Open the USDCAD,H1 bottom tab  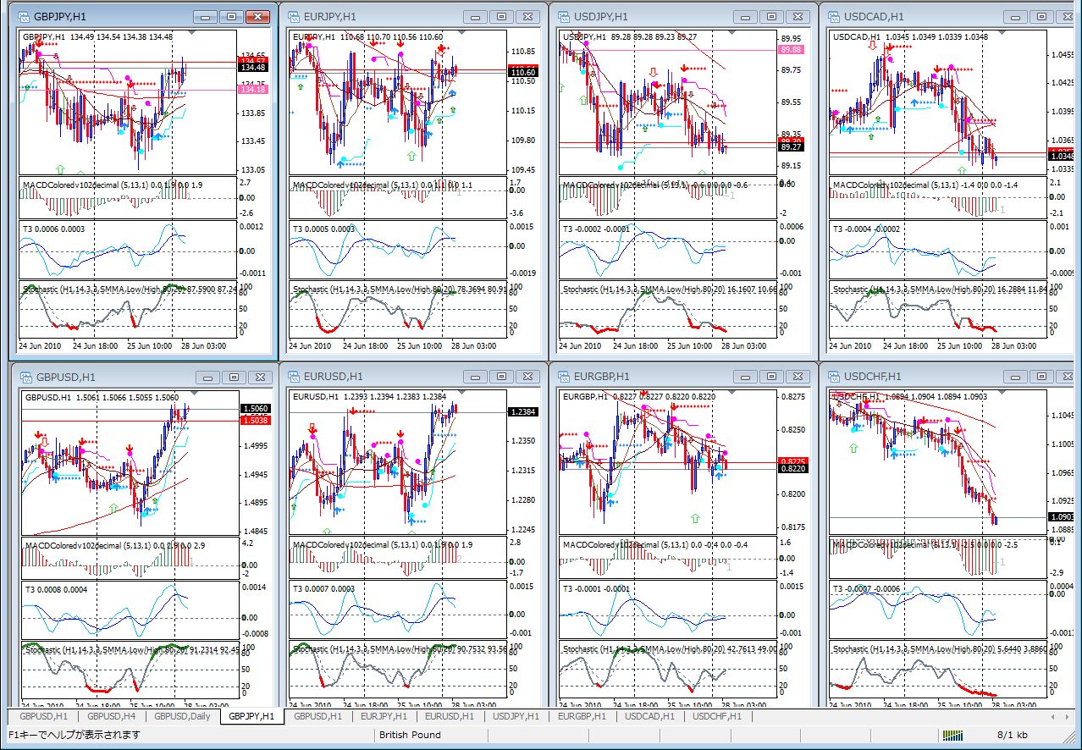(x=649, y=716)
